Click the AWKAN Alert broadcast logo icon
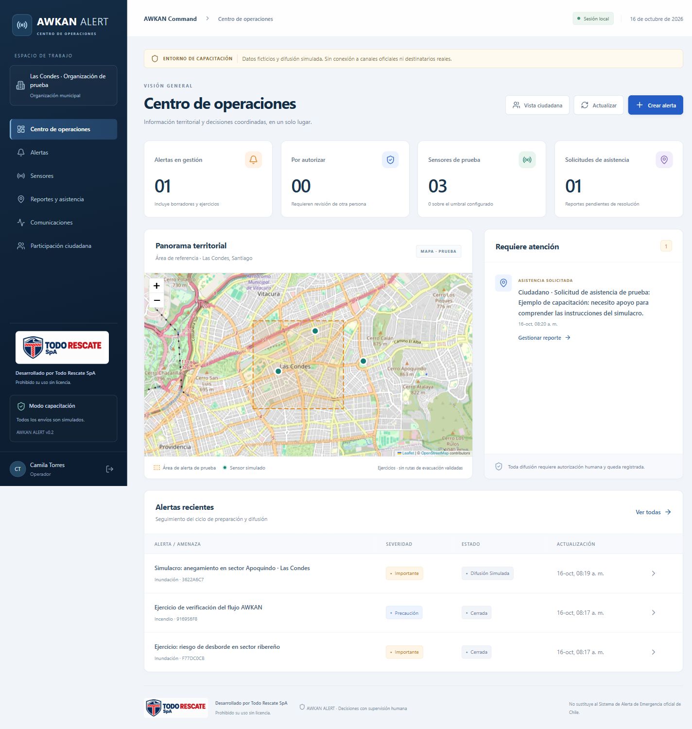Image resolution: width=692 pixels, height=729 pixels. click(x=22, y=25)
